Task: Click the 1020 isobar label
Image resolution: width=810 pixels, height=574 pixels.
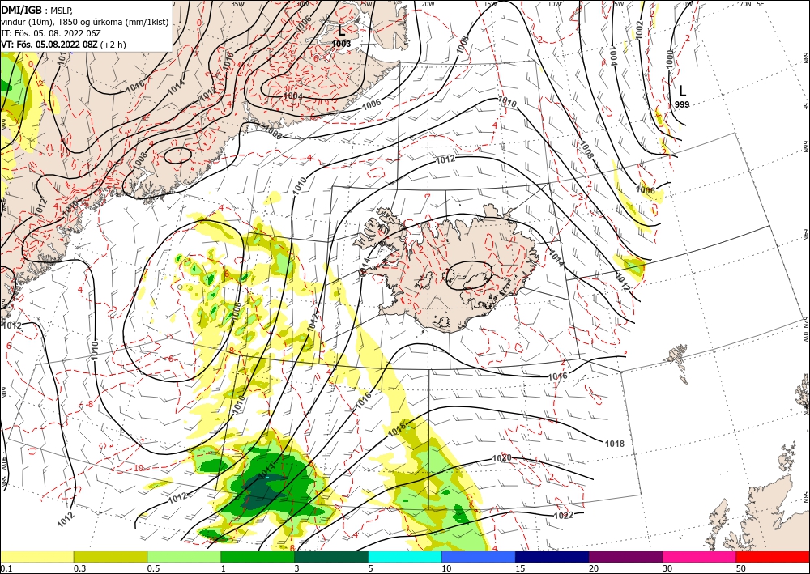Action: tap(501, 458)
